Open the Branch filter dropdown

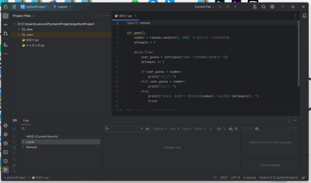(x=160, y=129)
